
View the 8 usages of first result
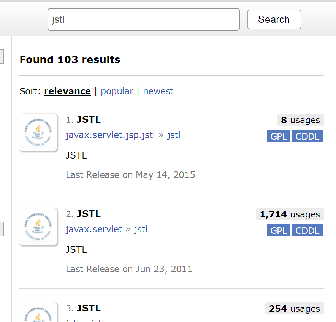pos(300,120)
